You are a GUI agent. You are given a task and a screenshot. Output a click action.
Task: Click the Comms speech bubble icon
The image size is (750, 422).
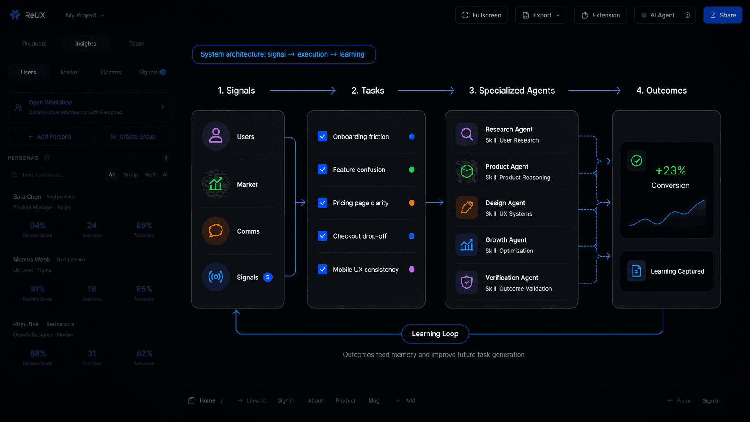(x=216, y=231)
